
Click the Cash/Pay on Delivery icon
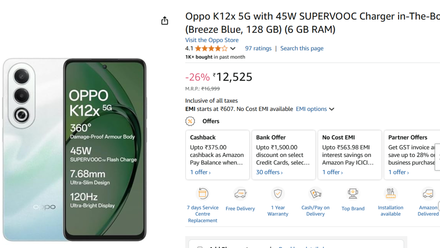coord(315,194)
